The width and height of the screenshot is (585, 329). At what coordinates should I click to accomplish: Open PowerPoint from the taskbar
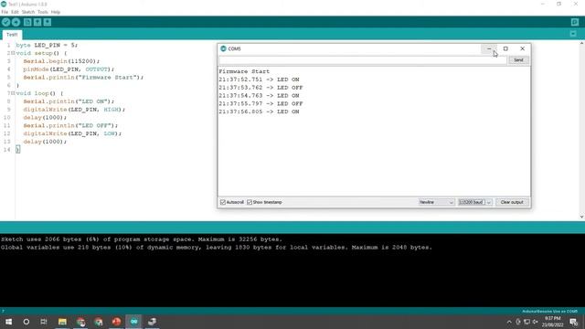(x=116, y=322)
